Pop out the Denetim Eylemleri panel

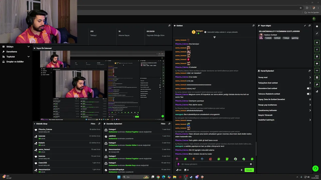(x=169, y=124)
